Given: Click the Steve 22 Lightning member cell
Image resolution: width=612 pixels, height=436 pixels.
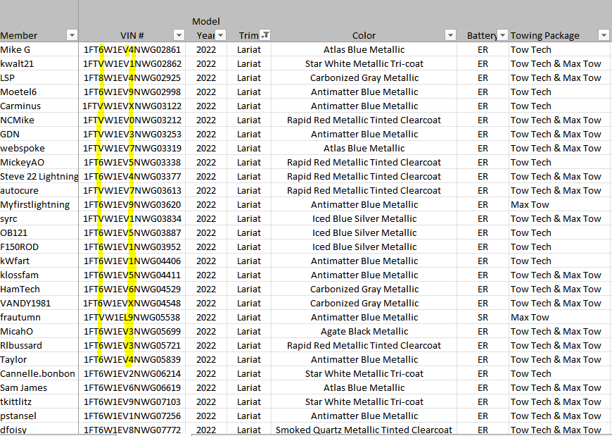Looking at the screenshot, I should click(39, 177).
